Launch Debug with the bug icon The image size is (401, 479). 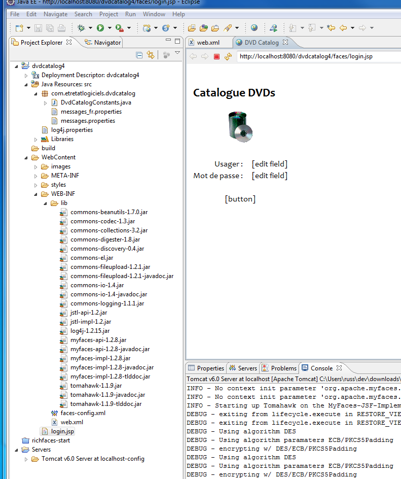click(81, 28)
